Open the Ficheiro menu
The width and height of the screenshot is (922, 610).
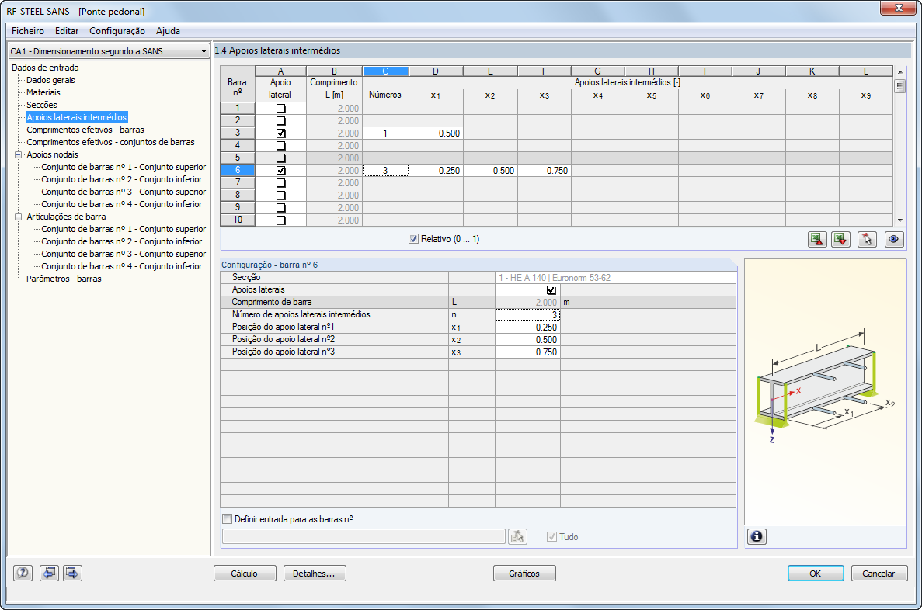(28, 30)
